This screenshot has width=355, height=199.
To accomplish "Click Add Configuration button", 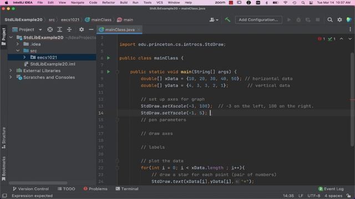I will point(258,20).
